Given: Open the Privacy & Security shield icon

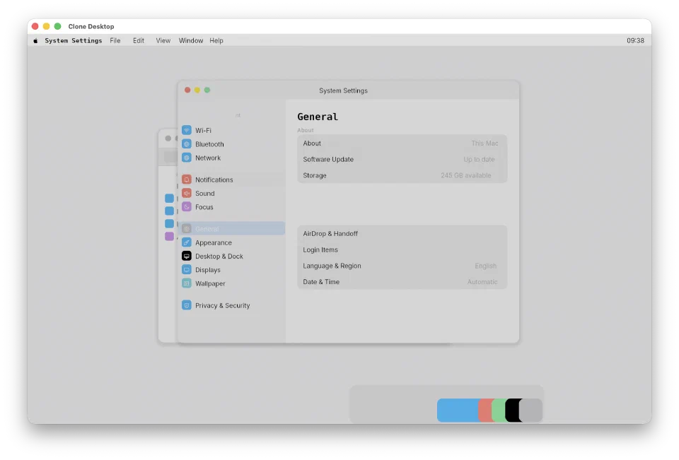Looking at the screenshot, I should coord(187,305).
